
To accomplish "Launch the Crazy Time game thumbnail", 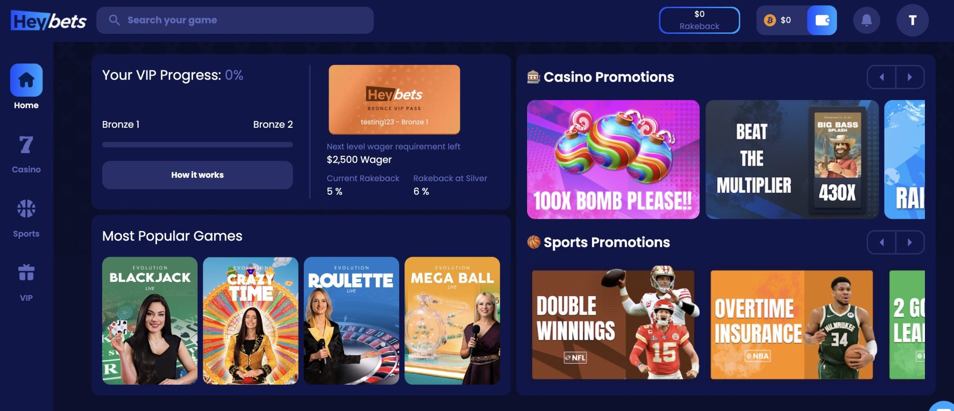I will pyautogui.click(x=250, y=321).
